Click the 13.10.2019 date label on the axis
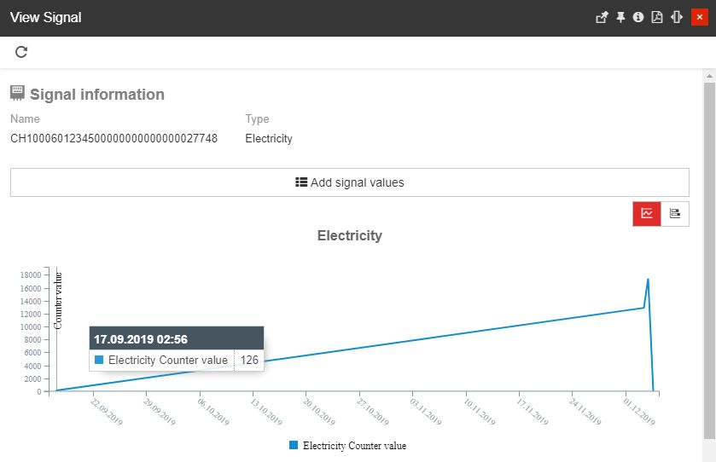The height and width of the screenshot is (462, 716). [x=266, y=410]
